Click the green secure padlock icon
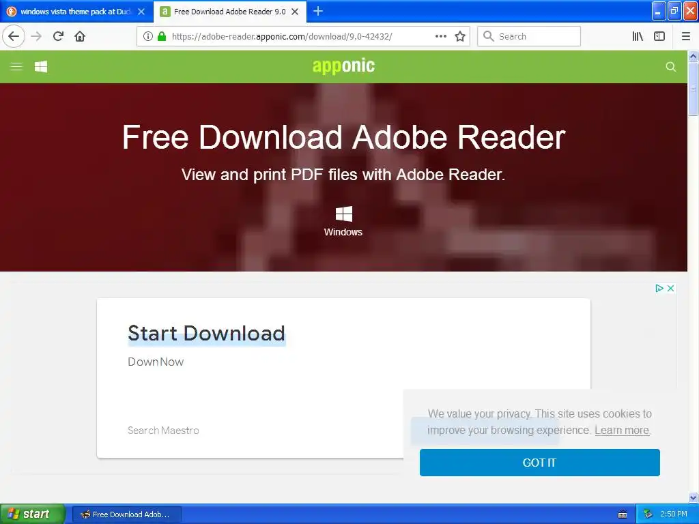Image resolution: width=699 pixels, height=524 pixels. 162,36
